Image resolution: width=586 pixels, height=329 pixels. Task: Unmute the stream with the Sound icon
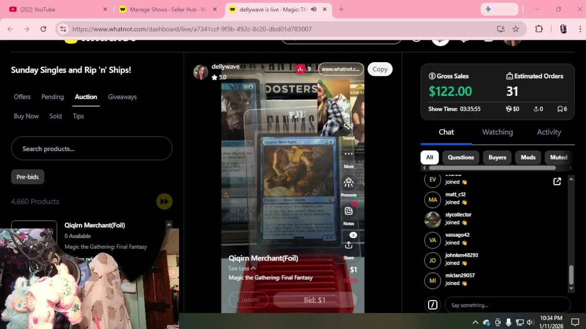tap(348, 126)
